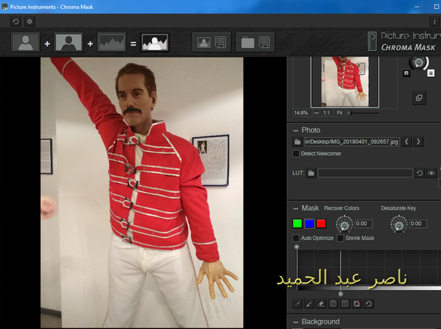Collapse the Mask section

tap(295, 208)
